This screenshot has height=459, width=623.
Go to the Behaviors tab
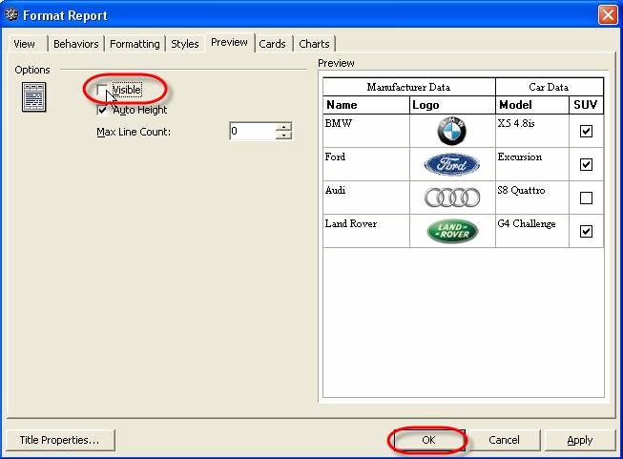pyautogui.click(x=75, y=44)
